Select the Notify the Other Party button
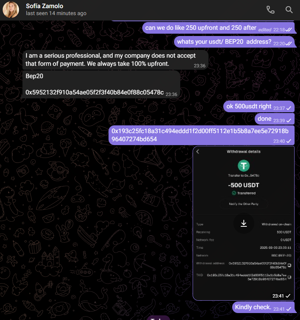 tap(243, 204)
